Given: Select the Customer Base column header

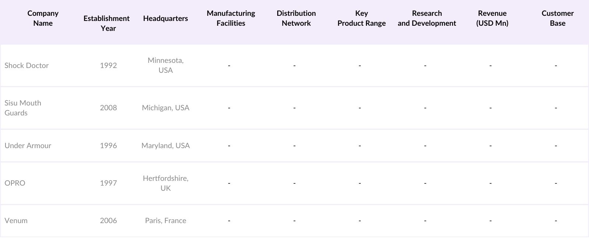Looking at the screenshot, I should (x=557, y=18).
